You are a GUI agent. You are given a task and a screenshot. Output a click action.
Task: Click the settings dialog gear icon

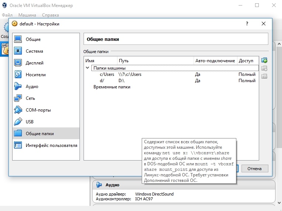click(x=15, y=24)
